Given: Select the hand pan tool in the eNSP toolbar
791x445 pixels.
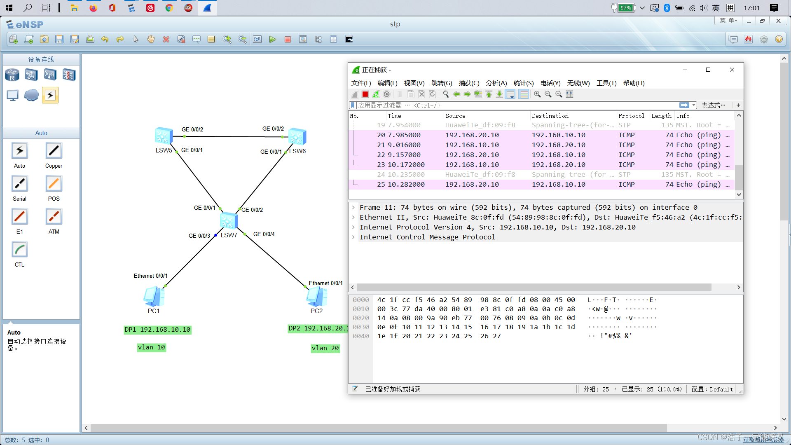Looking at the screenshot, I should 151,40.
